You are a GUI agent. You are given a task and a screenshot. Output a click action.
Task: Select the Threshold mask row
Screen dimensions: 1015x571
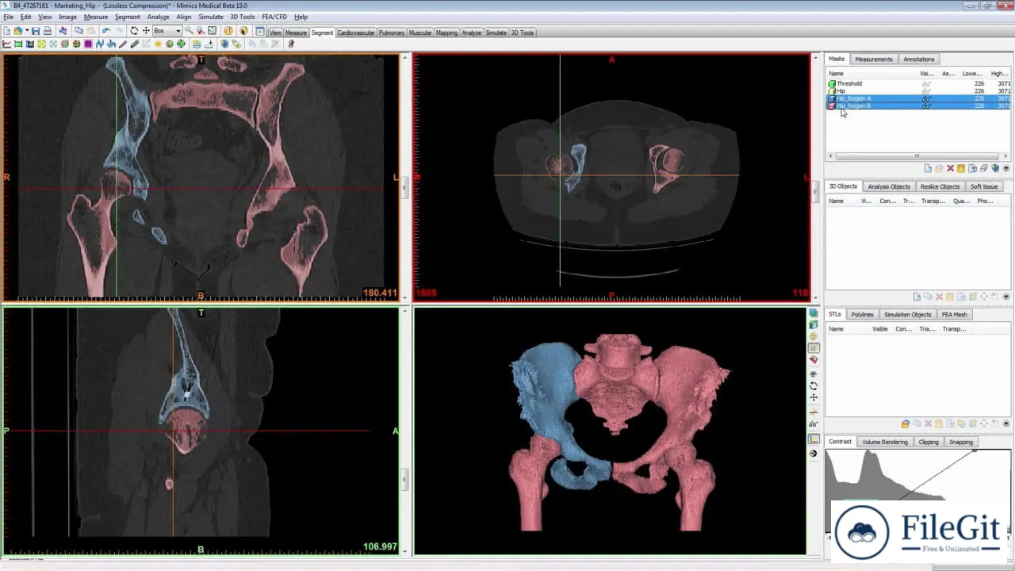point(919,83)
